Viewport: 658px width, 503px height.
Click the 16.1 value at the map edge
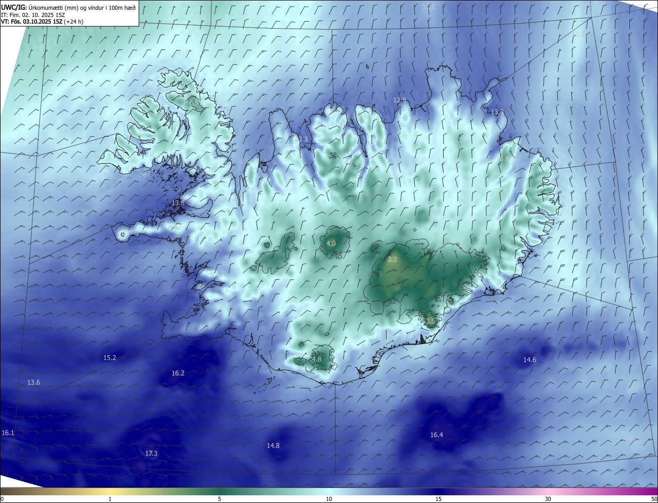pyautogui.click(x=8, y=433)
